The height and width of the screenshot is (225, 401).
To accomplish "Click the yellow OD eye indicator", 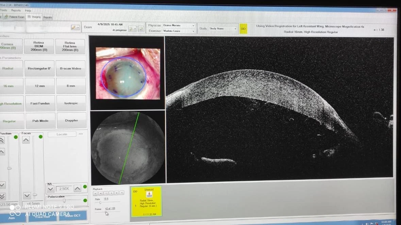I will (243, 29).
